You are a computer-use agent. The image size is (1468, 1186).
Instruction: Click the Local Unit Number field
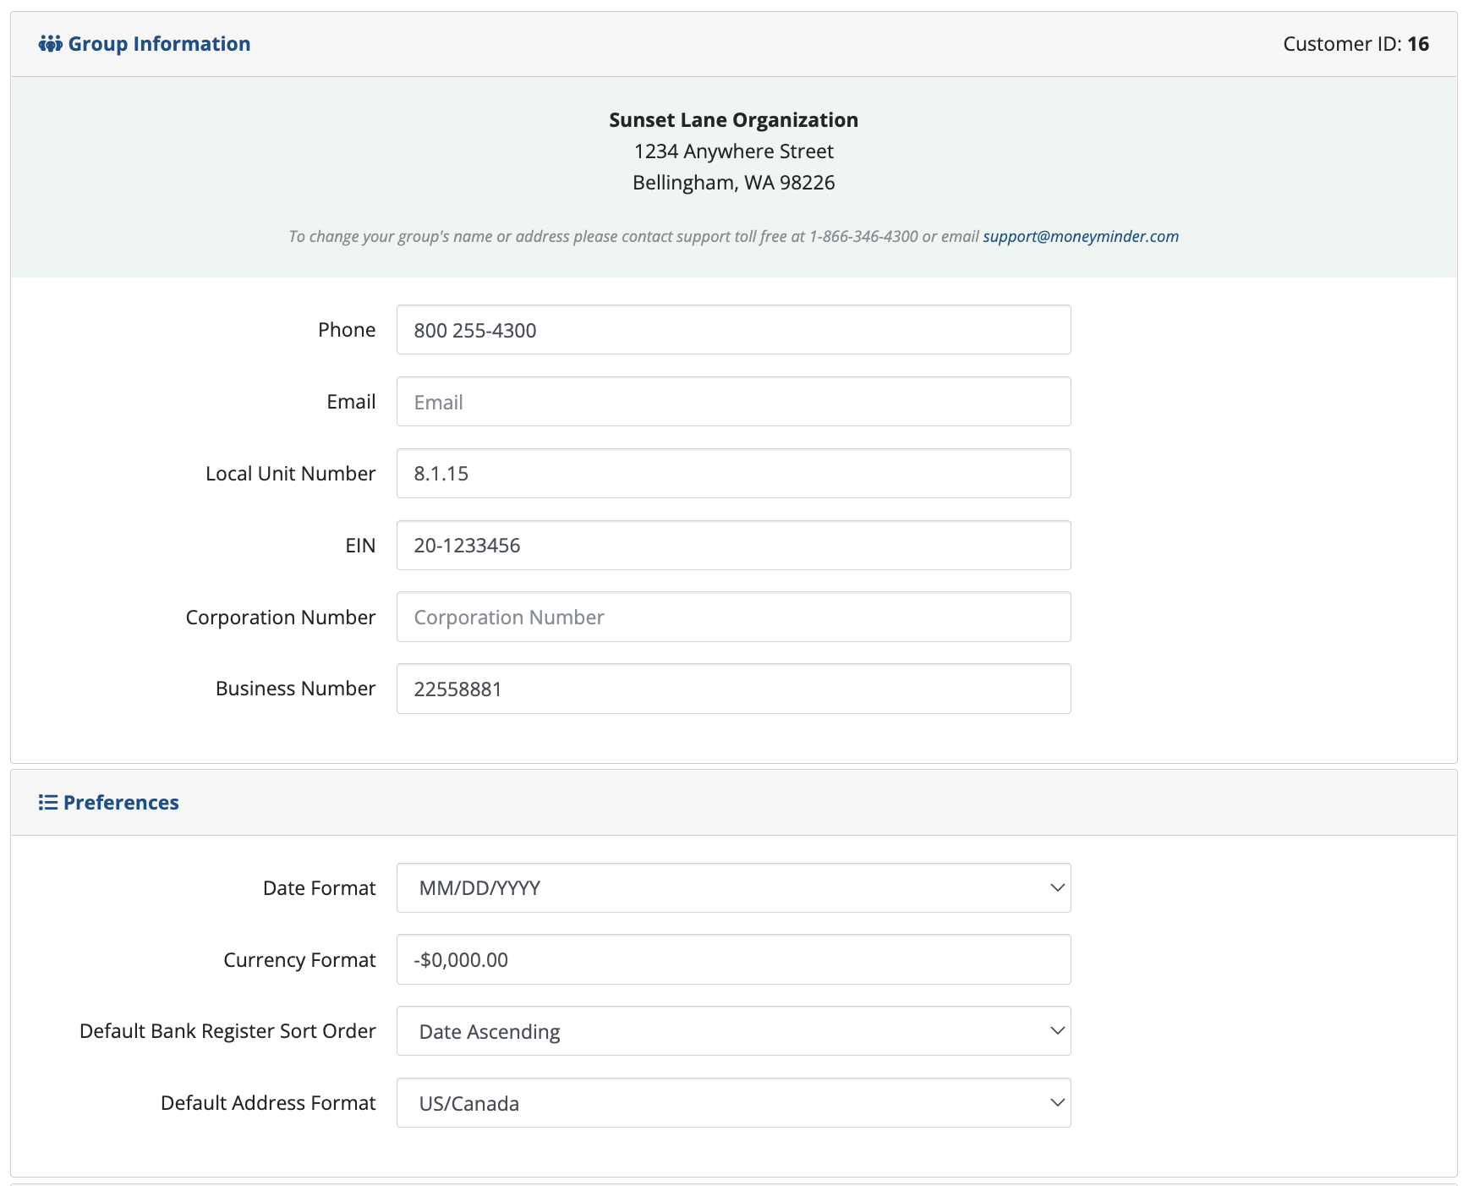click(x=734, y=474)
